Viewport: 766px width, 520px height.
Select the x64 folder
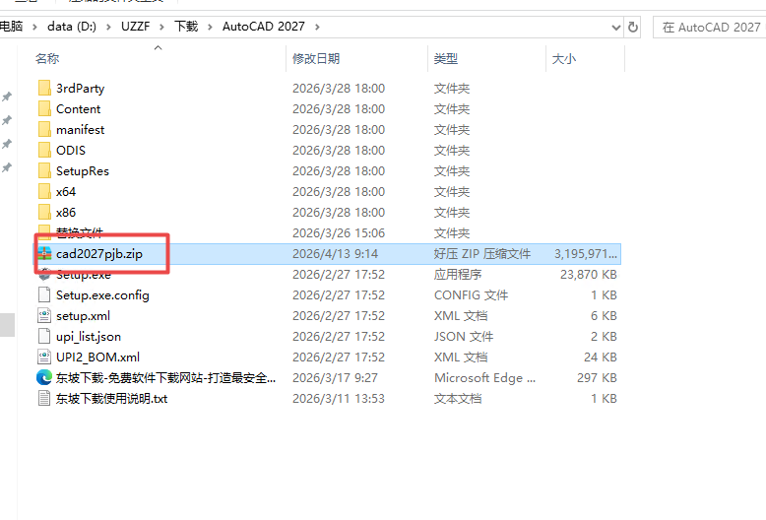[65, 192]
